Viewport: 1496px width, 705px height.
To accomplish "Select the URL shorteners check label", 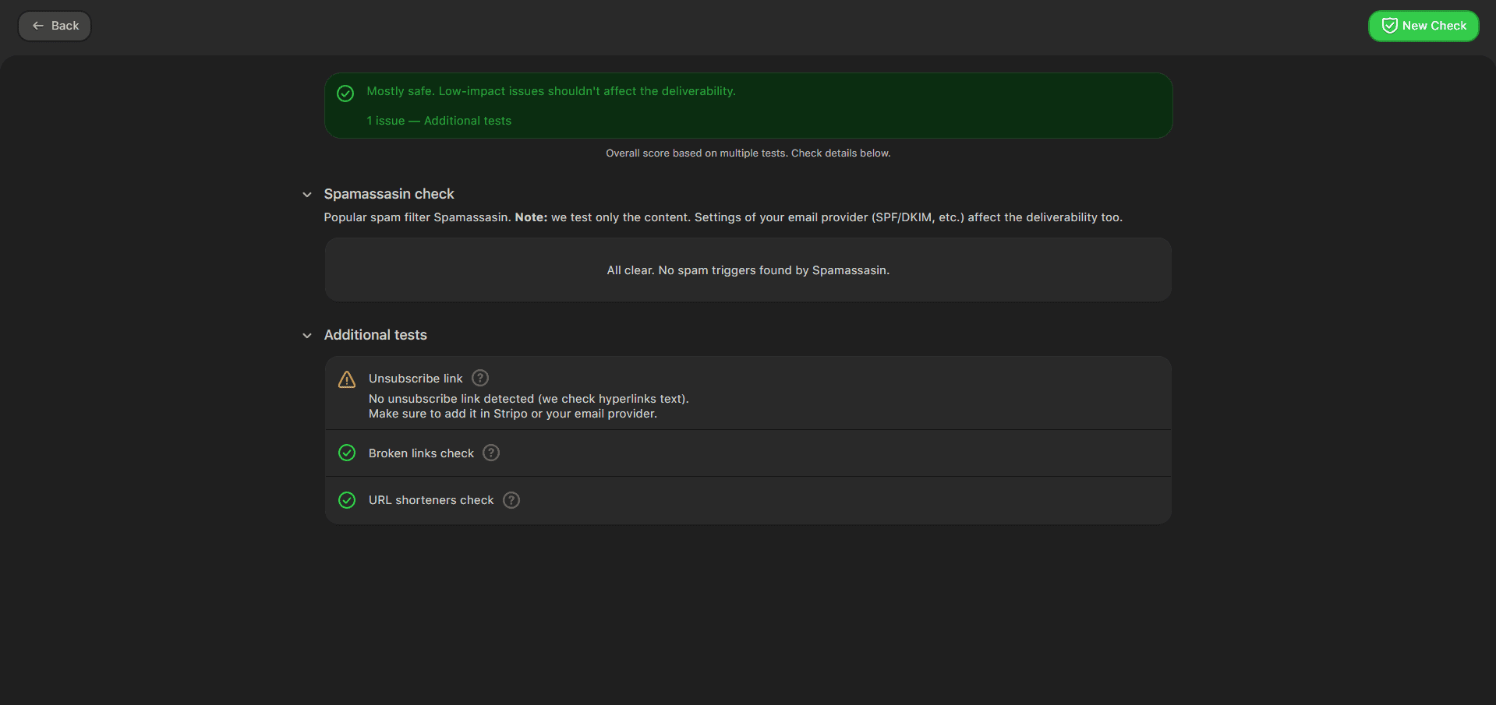I will (431, 500).
